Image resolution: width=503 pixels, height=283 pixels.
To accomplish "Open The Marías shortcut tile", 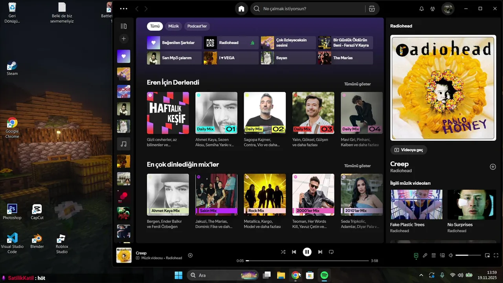I will pyautogui.click(x=345, y=58).
